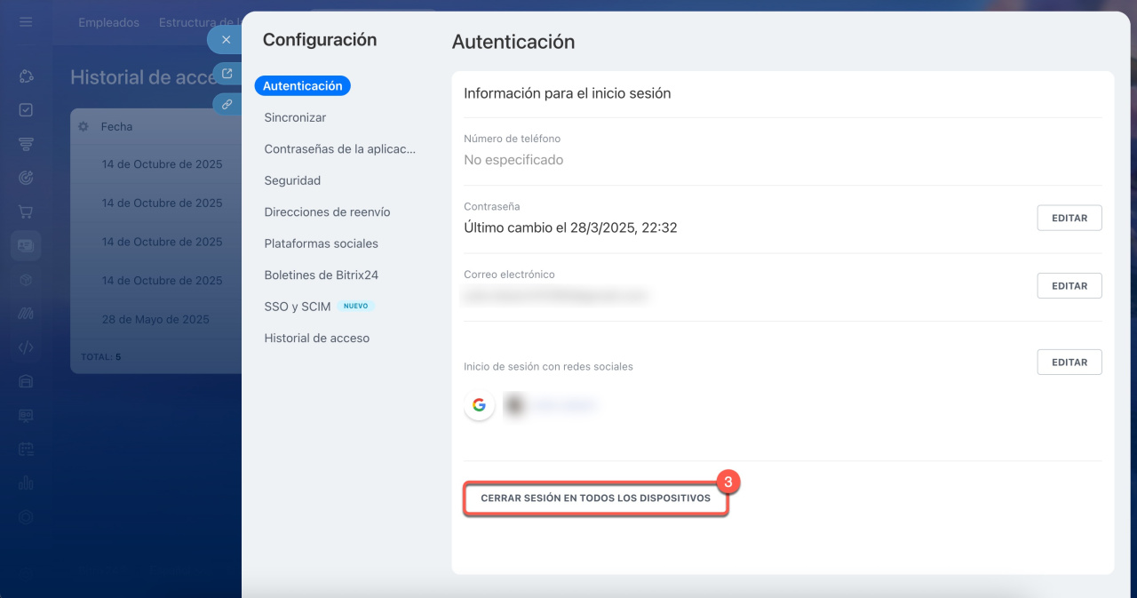Copy link using the chain icon
Image resolution: width=1137 pixels, height=598 pixels.
coord(227,104)
